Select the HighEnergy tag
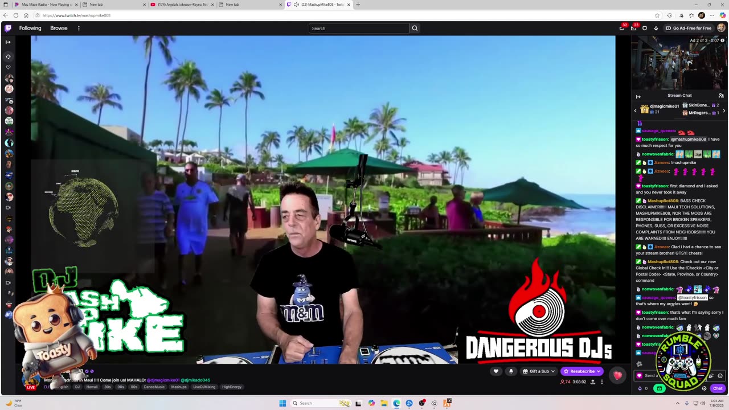This screenshot has height=410, width=729. pyautogui.click(x=232, y=387)
